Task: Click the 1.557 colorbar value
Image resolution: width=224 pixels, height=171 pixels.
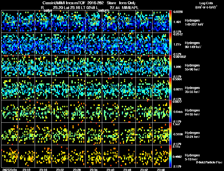Action: [x=176, y=124]
